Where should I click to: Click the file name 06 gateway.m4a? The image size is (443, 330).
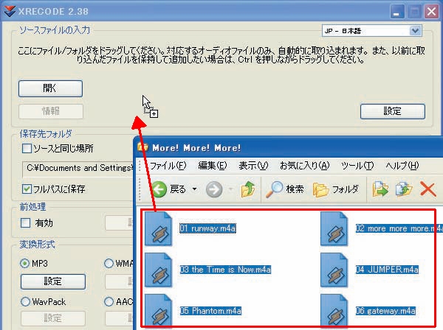click(x=385, y=311)
